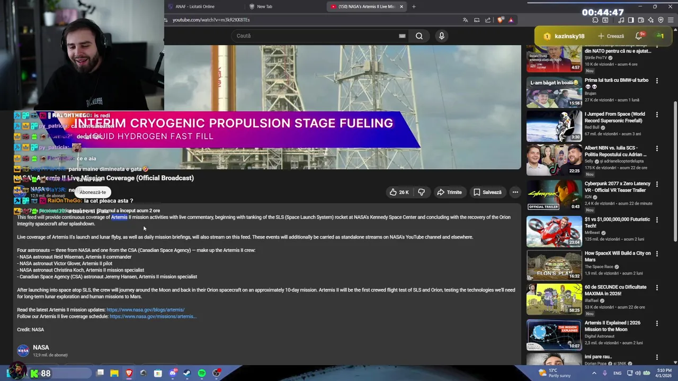Screen dimensions: 678x381
Task: Open the Brave Wallet icon
Action: (x=640, y=20)
